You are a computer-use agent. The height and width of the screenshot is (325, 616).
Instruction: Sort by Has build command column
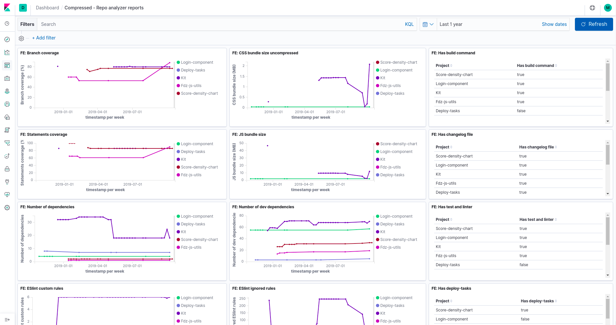click(x=537, y=66)
